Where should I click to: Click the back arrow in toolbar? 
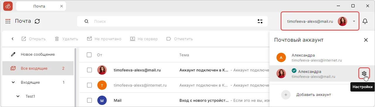[13, 39]
